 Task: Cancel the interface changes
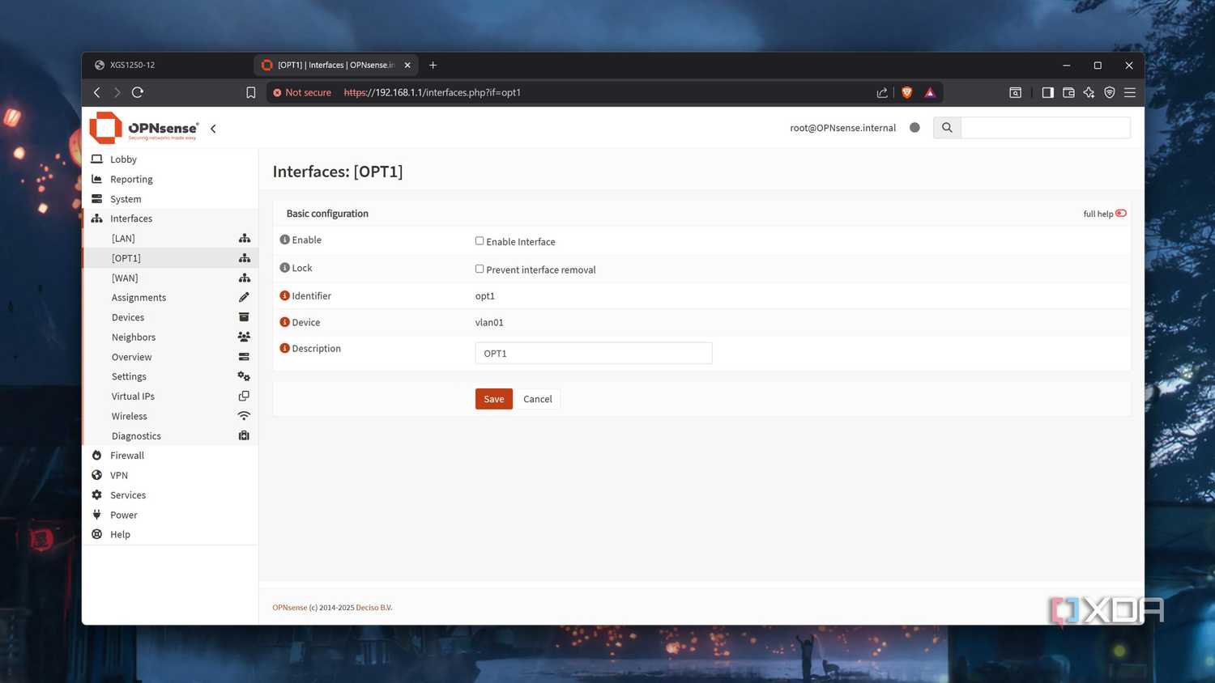(538, 399)
